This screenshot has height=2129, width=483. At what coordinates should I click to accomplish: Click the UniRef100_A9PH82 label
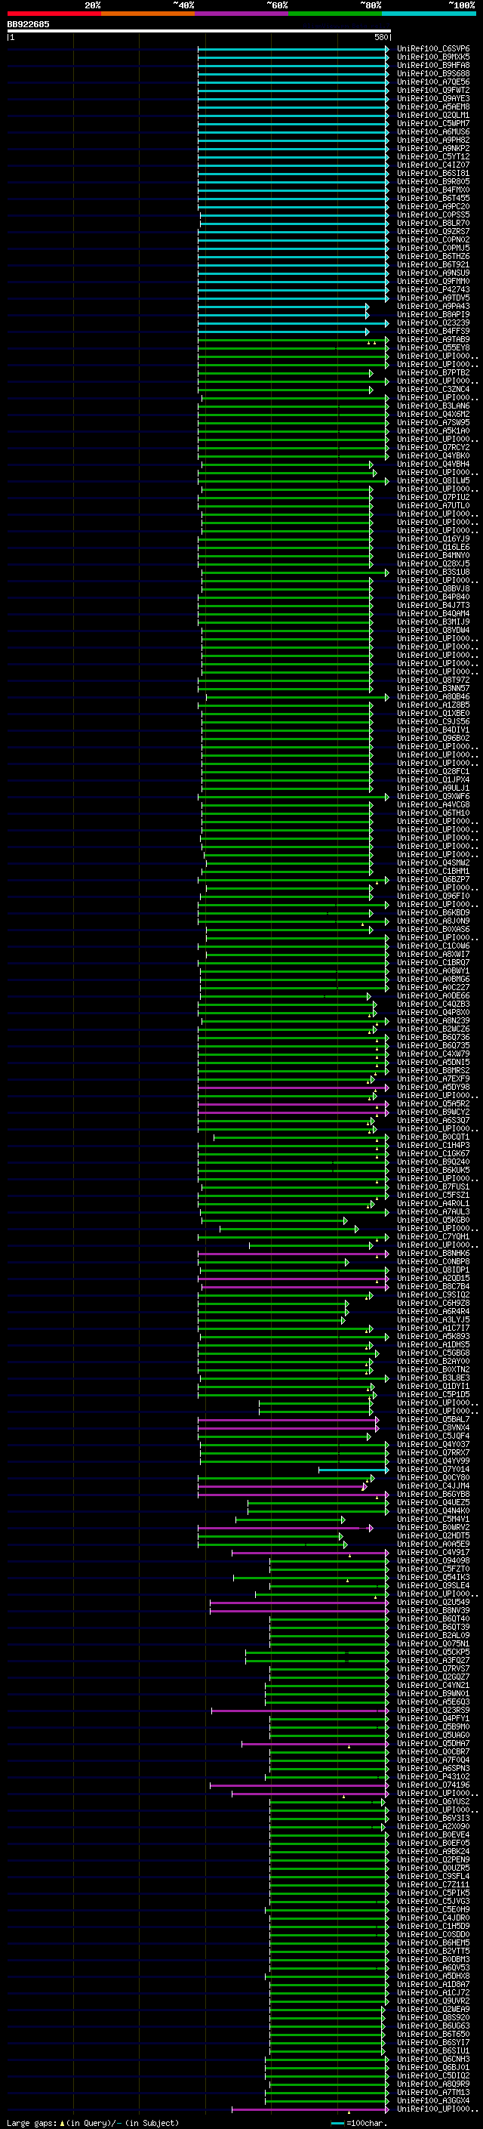click(x=433, y=140)
